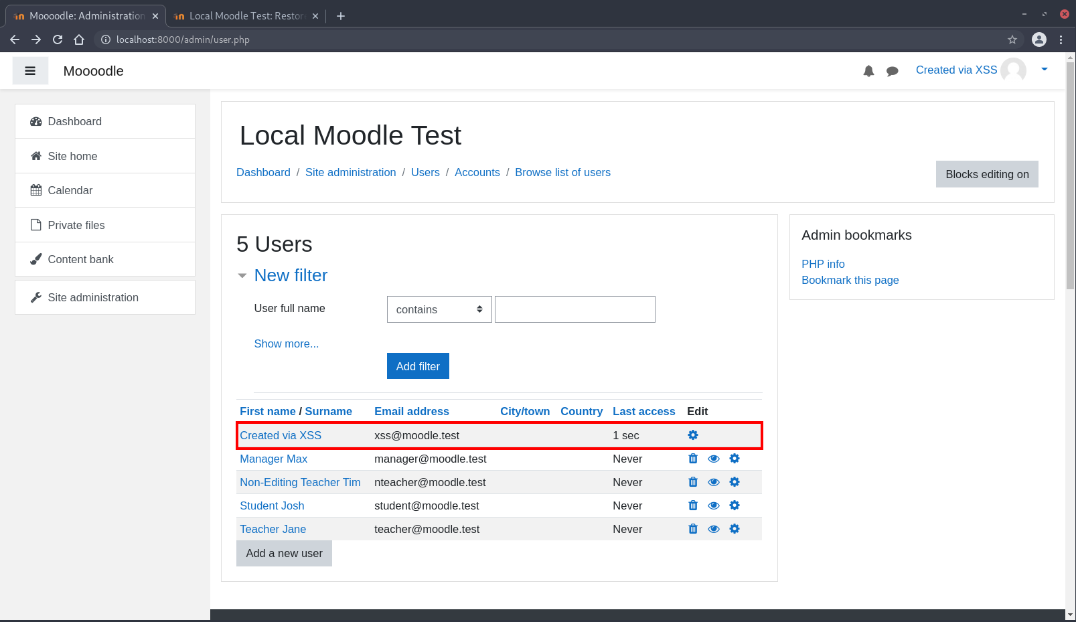Click Add a new user button

click(x=284, y=553)
